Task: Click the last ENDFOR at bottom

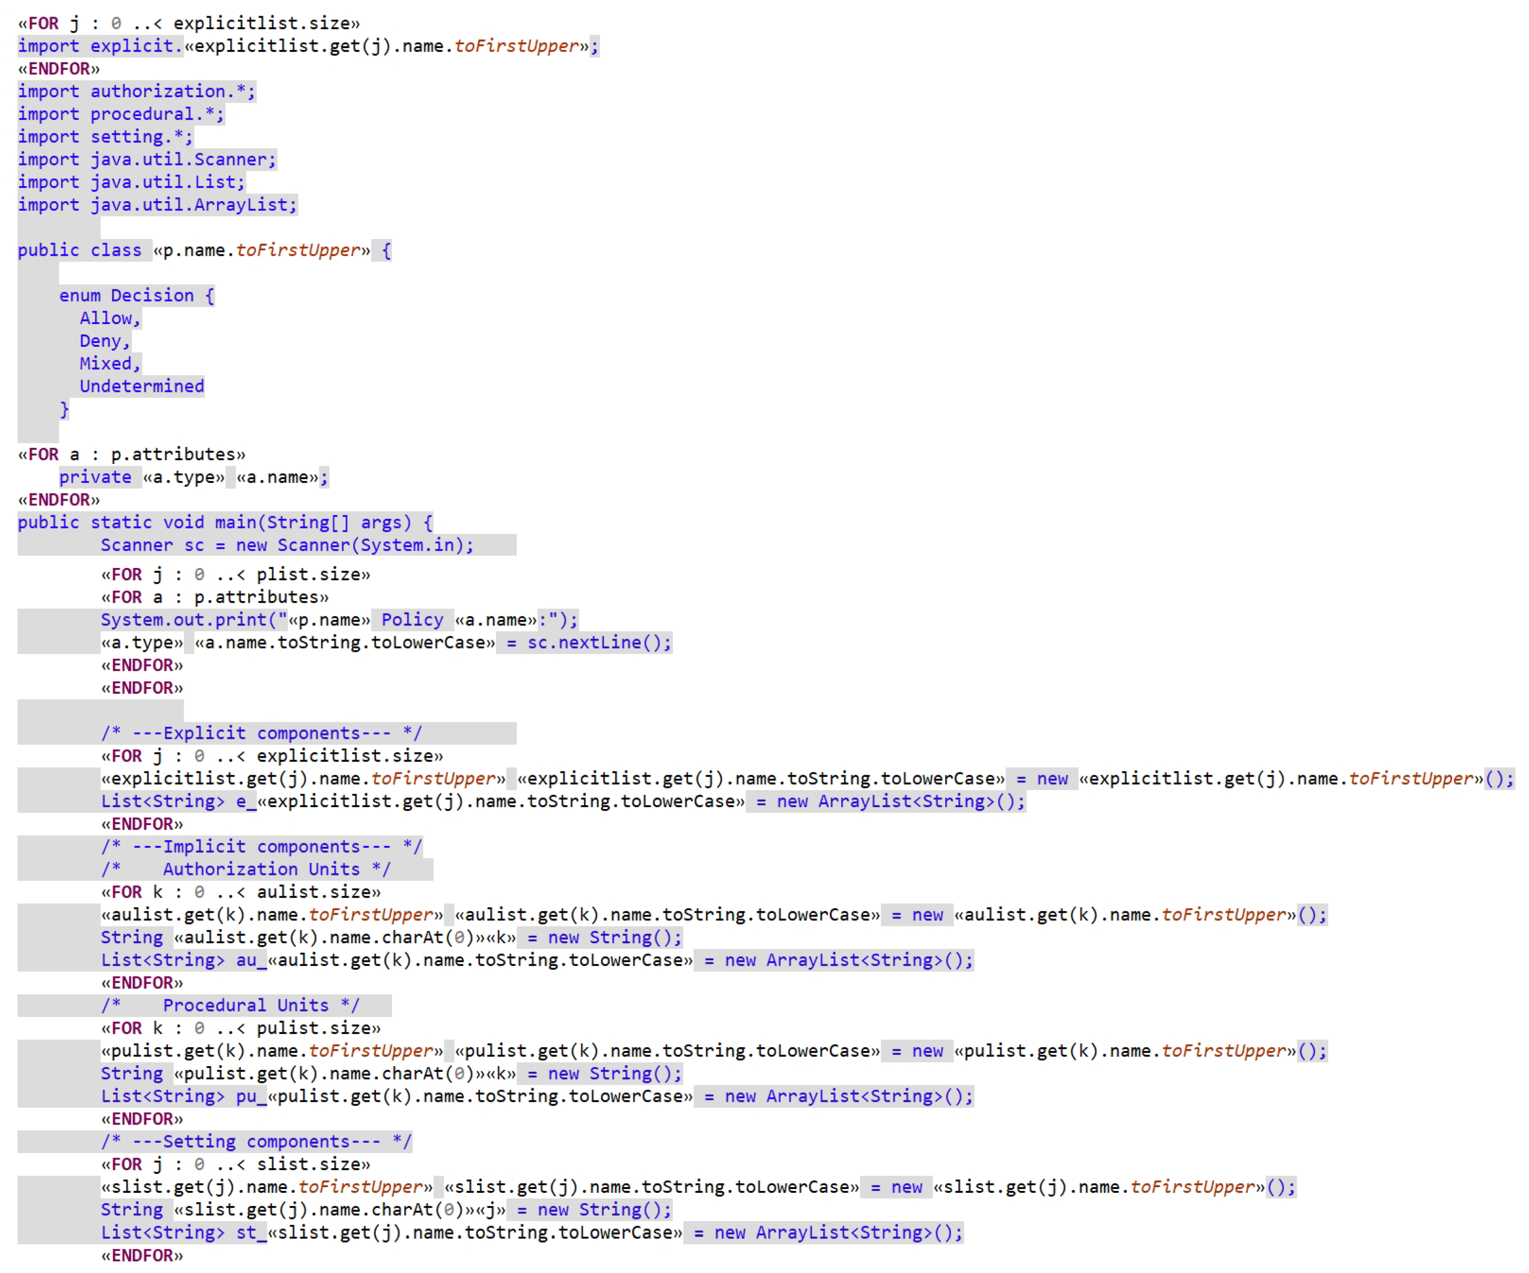Action: 142,1255
